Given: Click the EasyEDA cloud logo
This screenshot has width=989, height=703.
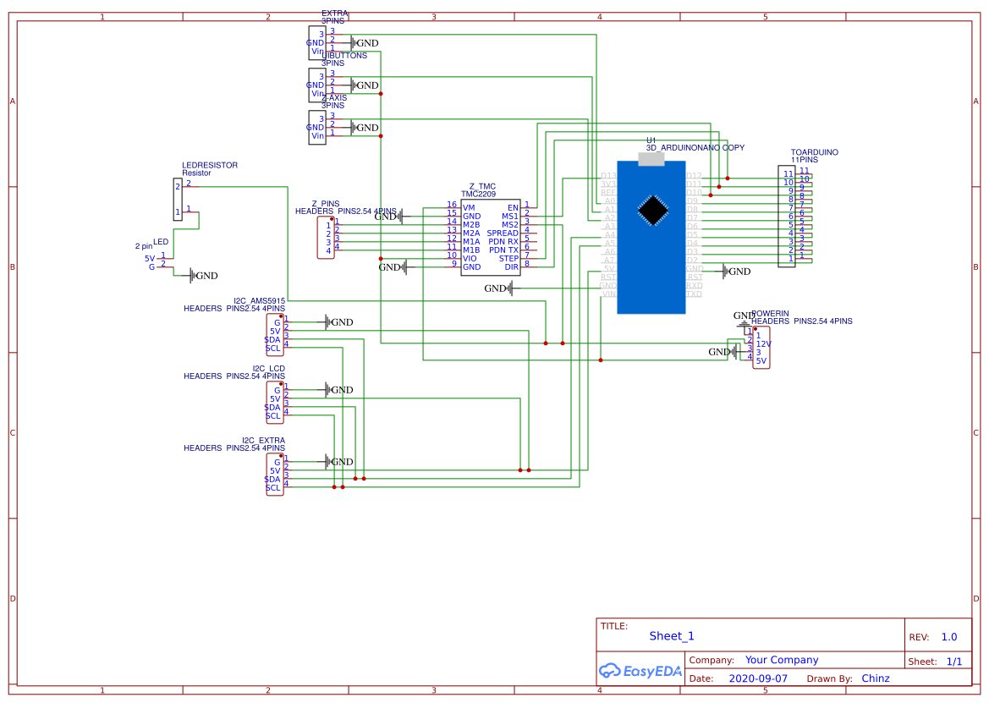Looking at the screenshot, I should point(611,670).
